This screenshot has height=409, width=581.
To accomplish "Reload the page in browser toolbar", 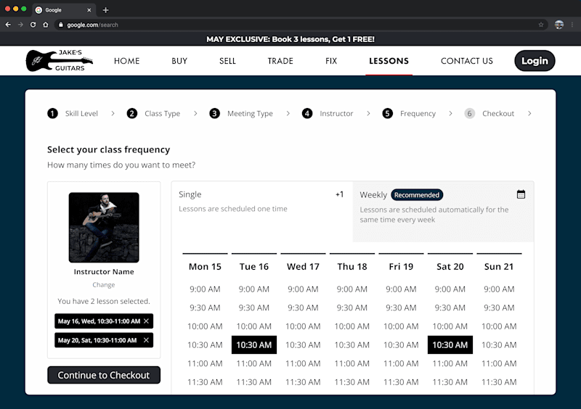I will [x=33, y=25].
